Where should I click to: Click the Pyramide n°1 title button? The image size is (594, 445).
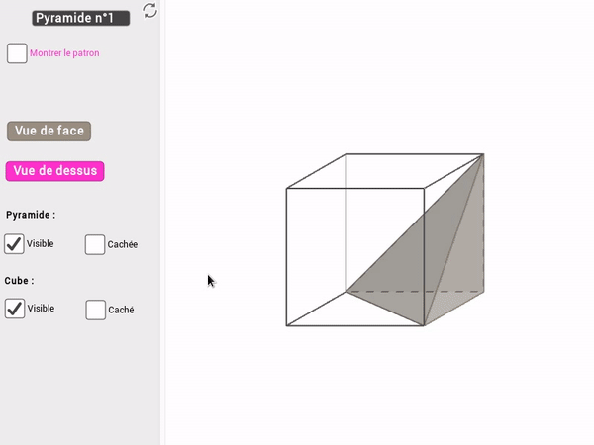click(81, 18)
